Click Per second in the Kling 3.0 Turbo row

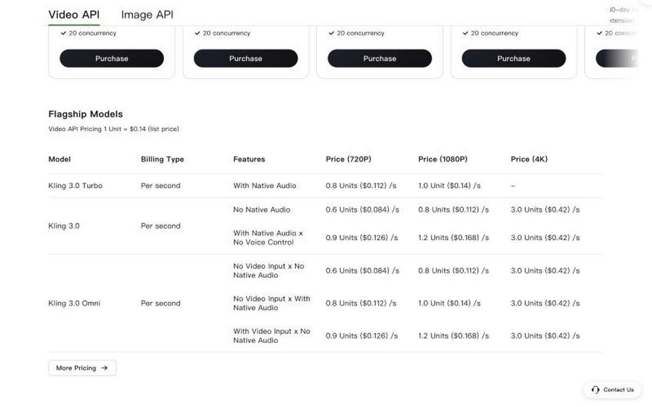point(160,186)
